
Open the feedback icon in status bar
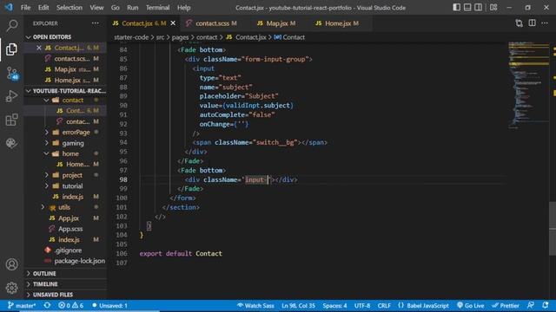(531, 305)
